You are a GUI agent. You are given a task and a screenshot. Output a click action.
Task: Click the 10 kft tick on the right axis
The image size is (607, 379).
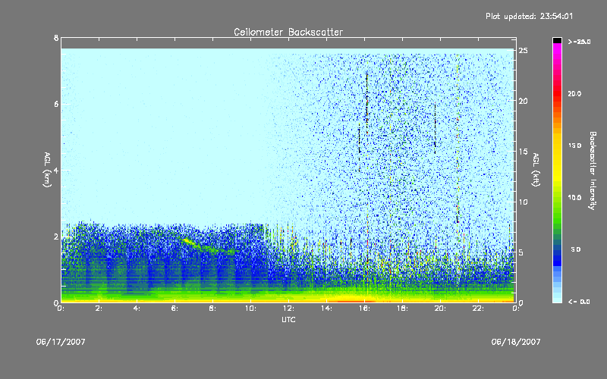(x=523, y=202)
